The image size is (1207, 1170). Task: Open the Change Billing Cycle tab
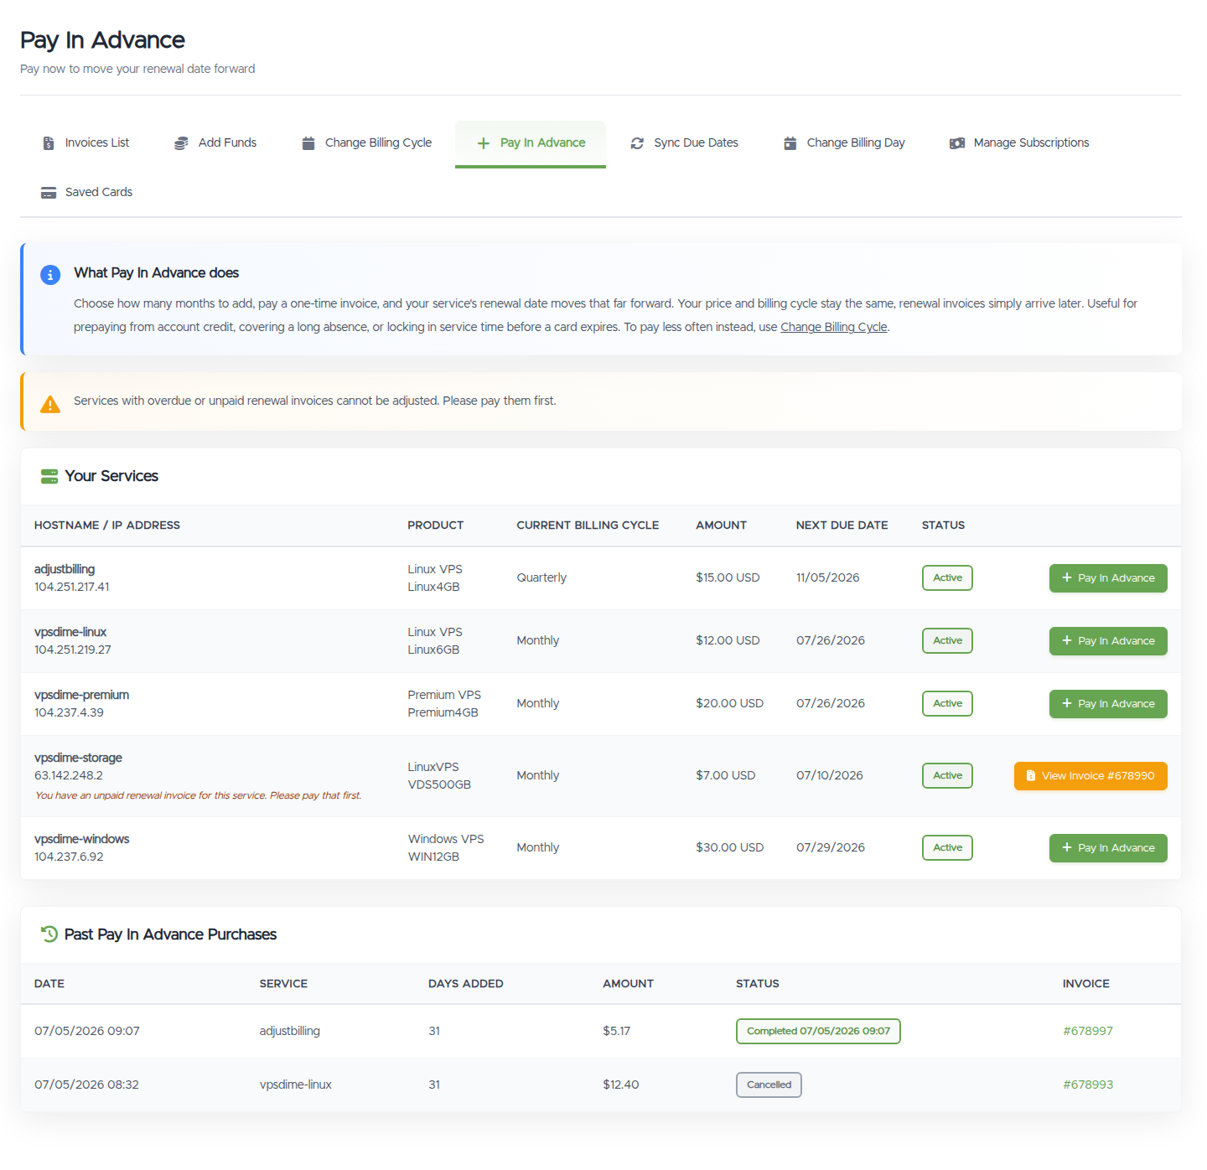pyautogui.click(x=367, y=143)
